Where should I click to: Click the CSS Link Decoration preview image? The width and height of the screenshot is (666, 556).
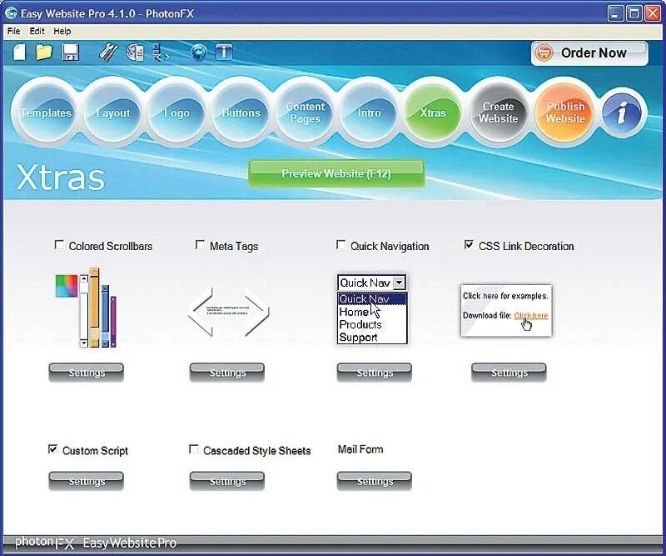506,310
